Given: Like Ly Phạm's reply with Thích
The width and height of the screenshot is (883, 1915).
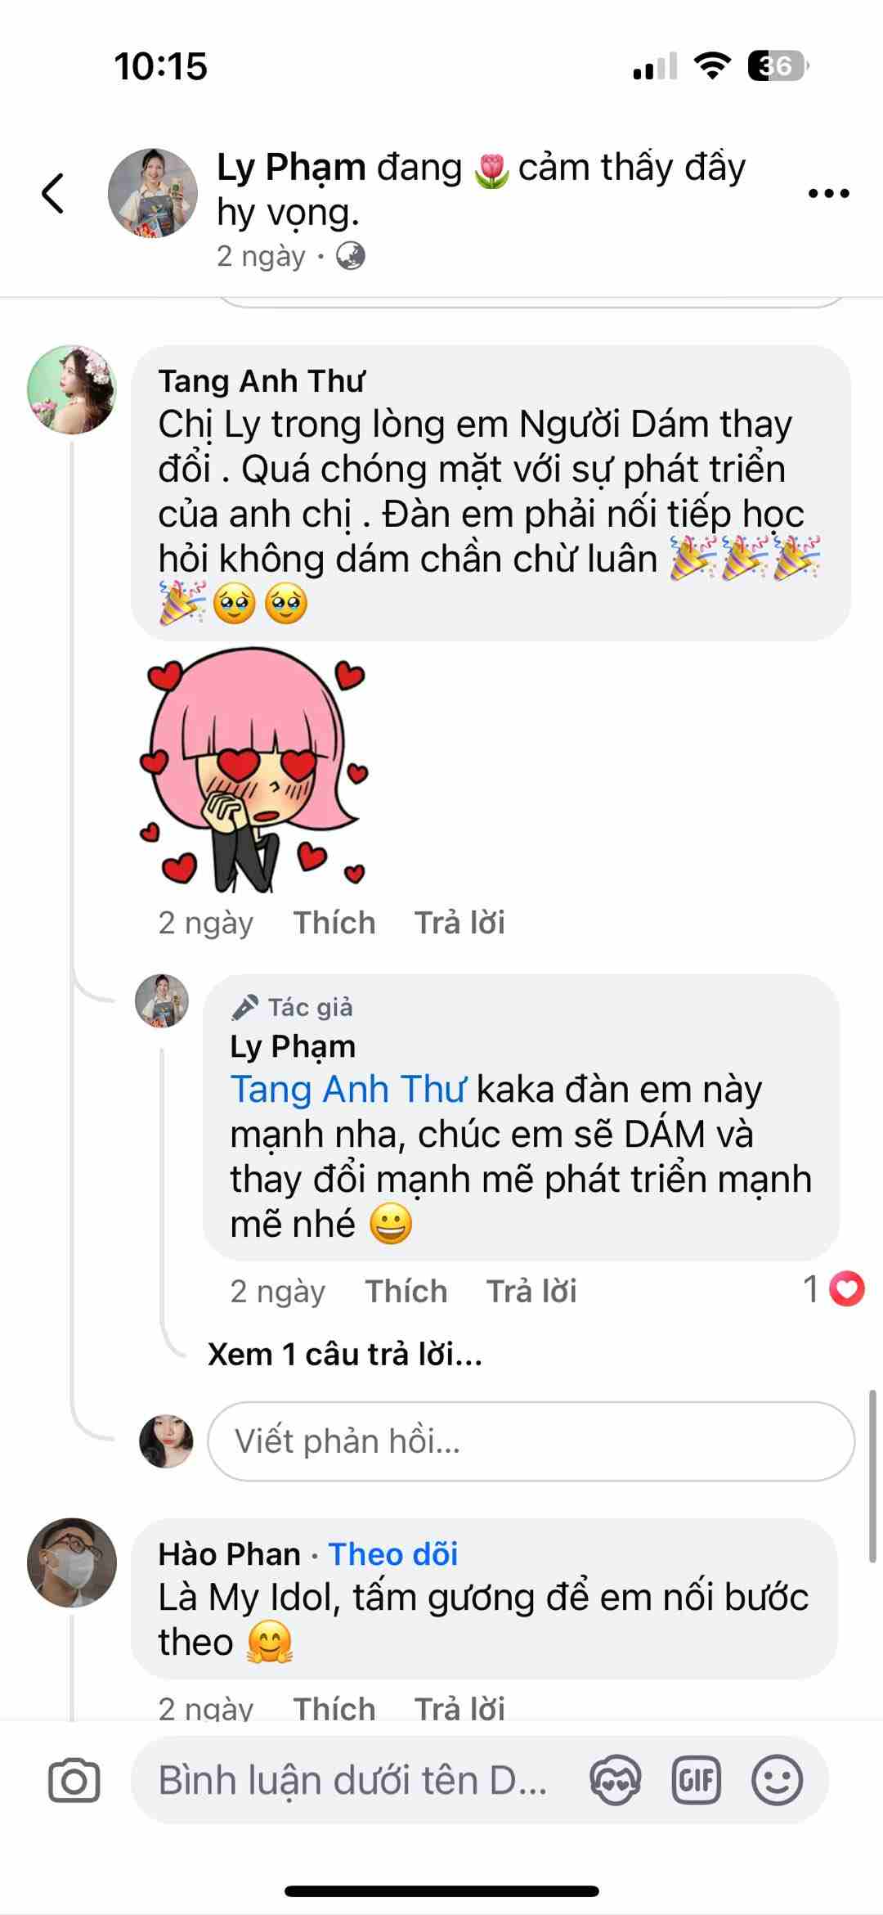Looking at the screenshot, I should 406,1292.
